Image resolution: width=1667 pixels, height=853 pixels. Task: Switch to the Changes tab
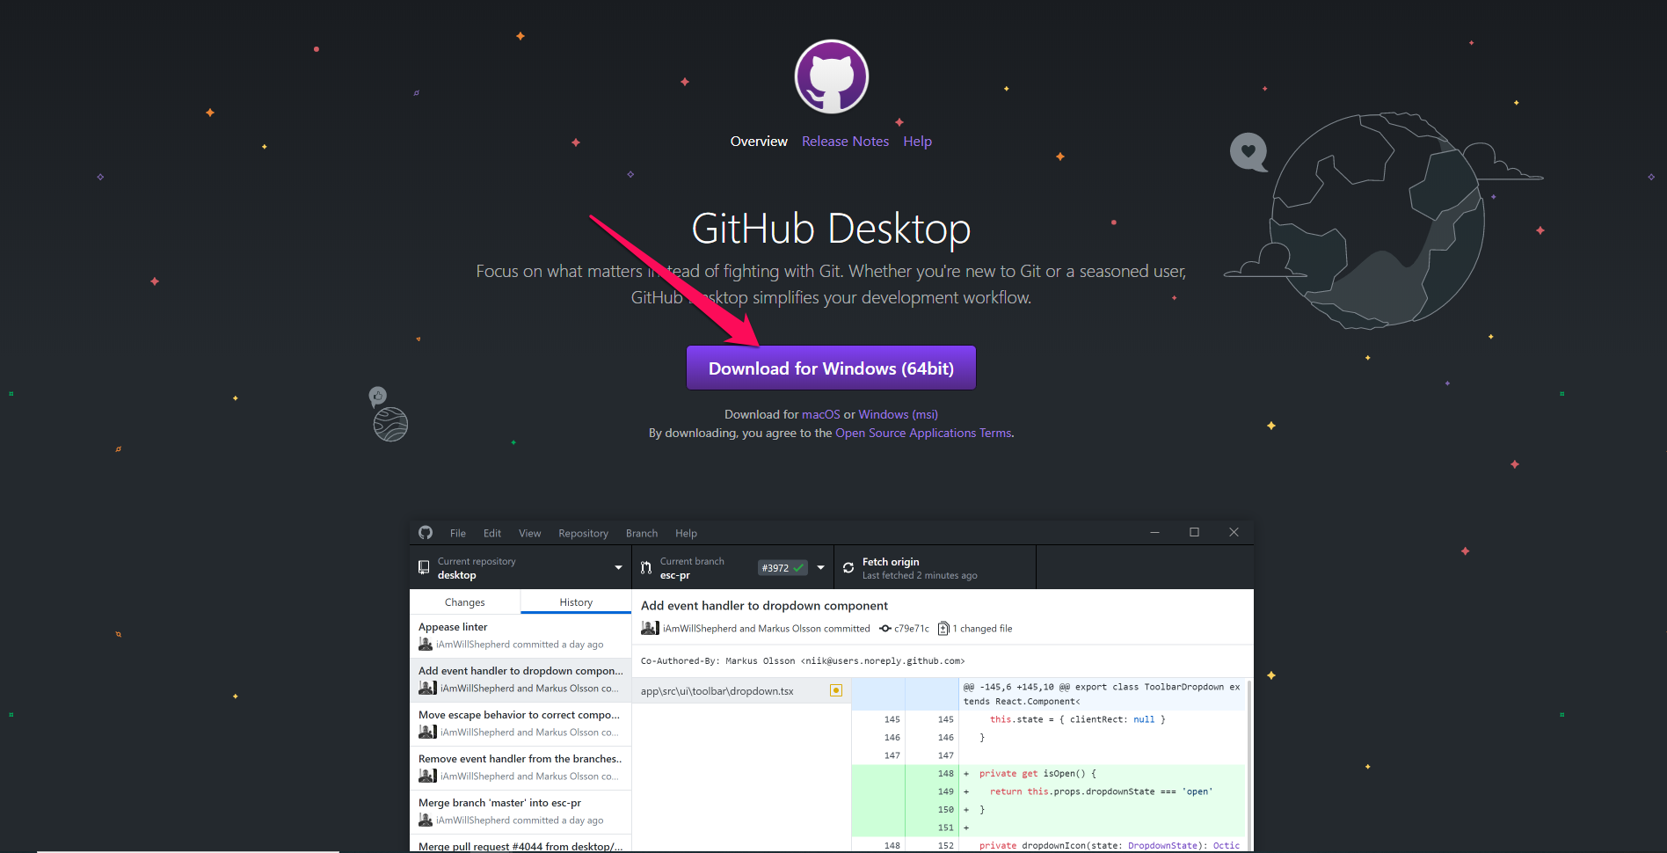[464, 602]
